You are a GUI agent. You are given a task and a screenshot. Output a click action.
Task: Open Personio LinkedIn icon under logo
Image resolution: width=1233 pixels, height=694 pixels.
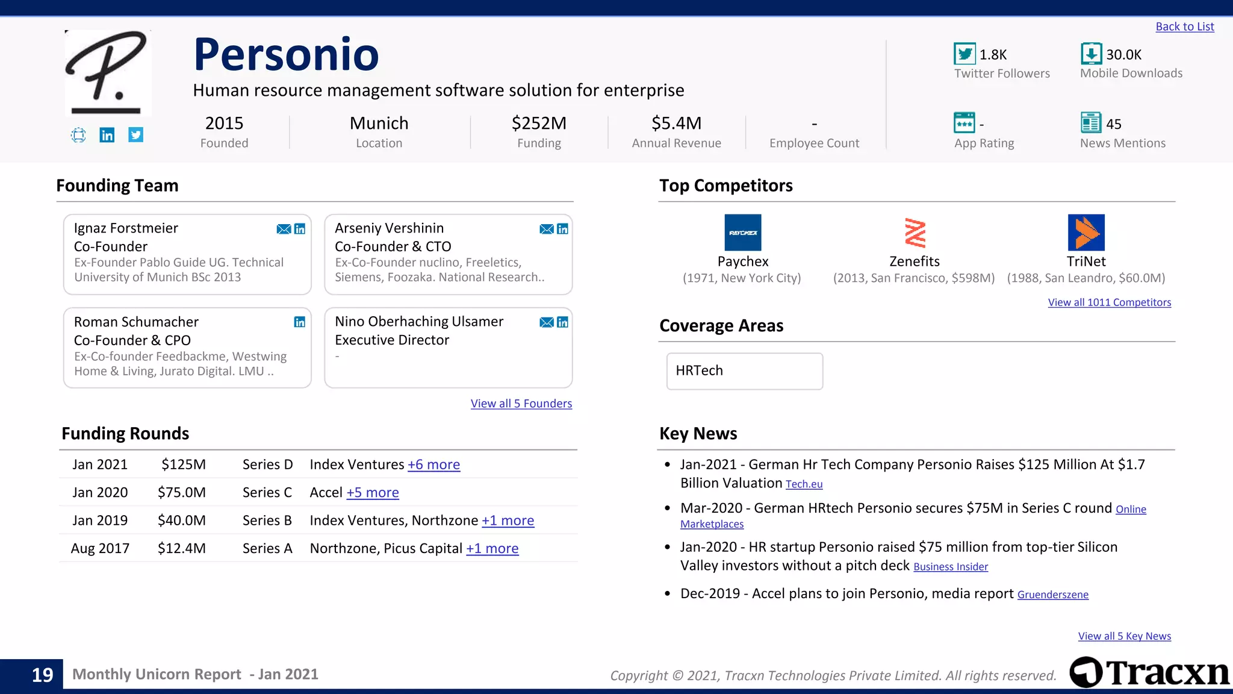pyautogui.click(x=107, y=135)
